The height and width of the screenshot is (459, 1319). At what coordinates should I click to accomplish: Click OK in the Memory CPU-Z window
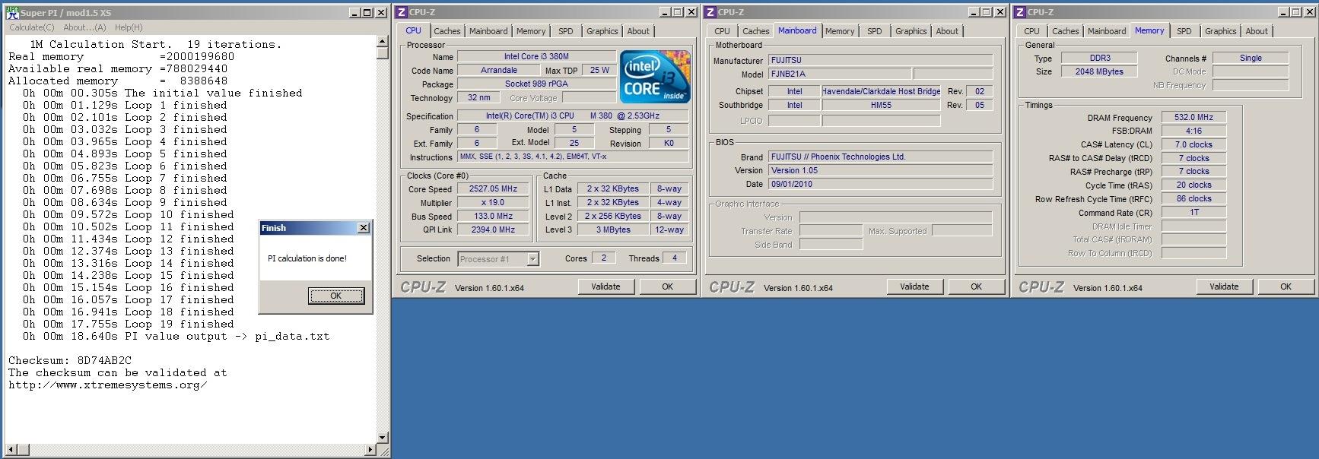point(1286,286)
